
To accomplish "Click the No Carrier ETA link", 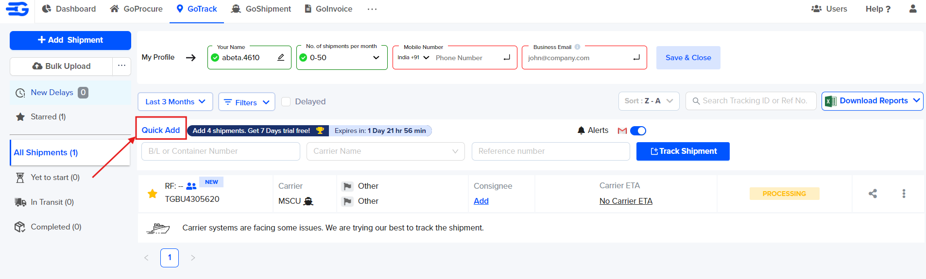I will coord(626,201).
